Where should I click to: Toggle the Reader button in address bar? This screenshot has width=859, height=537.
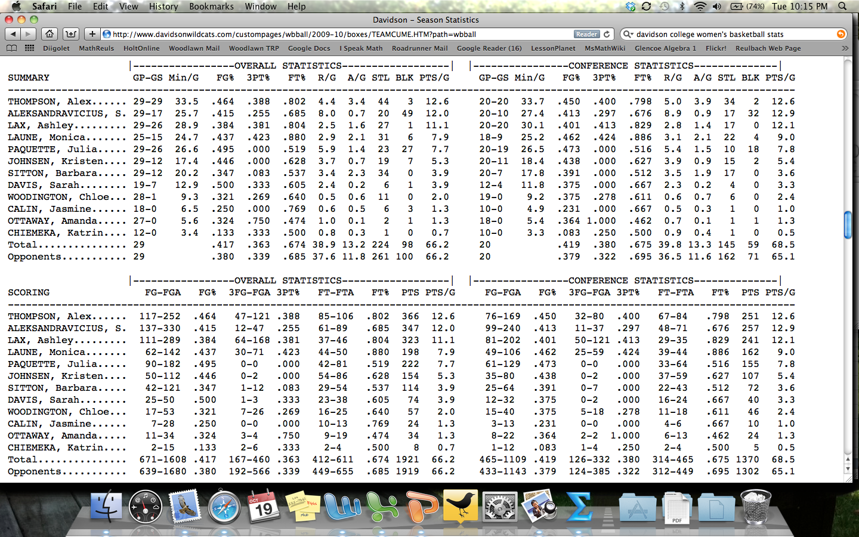(x=586, y=34)
